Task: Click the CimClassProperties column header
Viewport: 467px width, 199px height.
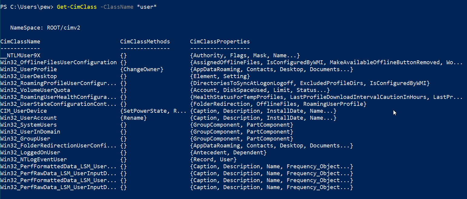Action: tap(220, 42)
